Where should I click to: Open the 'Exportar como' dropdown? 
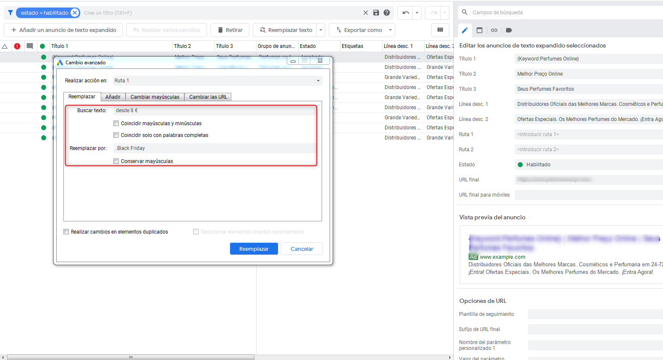[362, 30]
